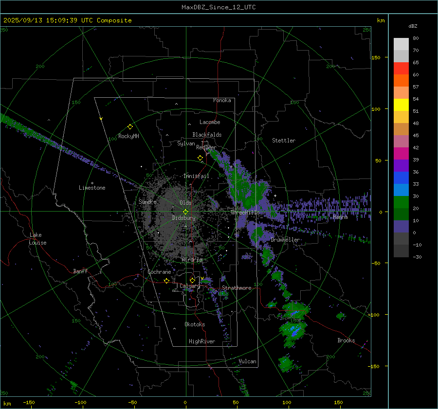
Task: Pick the red 60-65 dBZ legend swatch
Action: click(x=401, y=69)
